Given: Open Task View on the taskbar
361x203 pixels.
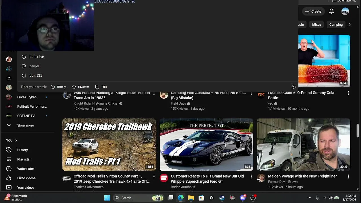Looking at the screenshot, I should 170,198.
